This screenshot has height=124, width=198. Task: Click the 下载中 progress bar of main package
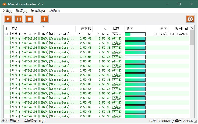pyautogui.click(x=135, y=34)
